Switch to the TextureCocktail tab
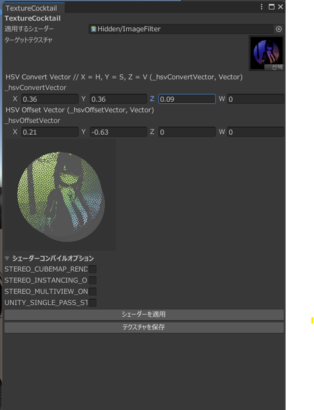Viewport: 314px width, 410px height. [31, 8]
